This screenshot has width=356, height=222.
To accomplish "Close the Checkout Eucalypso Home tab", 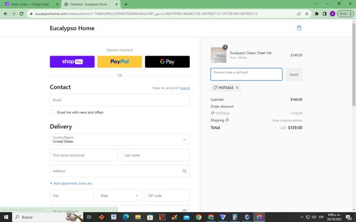I will pos(116,4).
